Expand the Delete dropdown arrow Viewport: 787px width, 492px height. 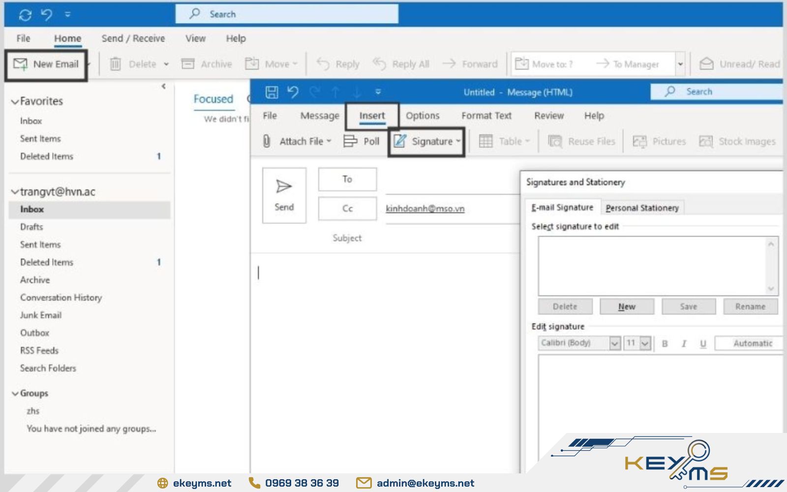[x=166, y=64]
